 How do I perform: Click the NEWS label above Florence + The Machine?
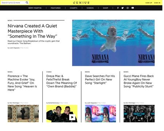click(x=10, y=72)
